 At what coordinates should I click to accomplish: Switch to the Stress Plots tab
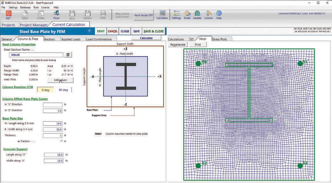point(219,39)
